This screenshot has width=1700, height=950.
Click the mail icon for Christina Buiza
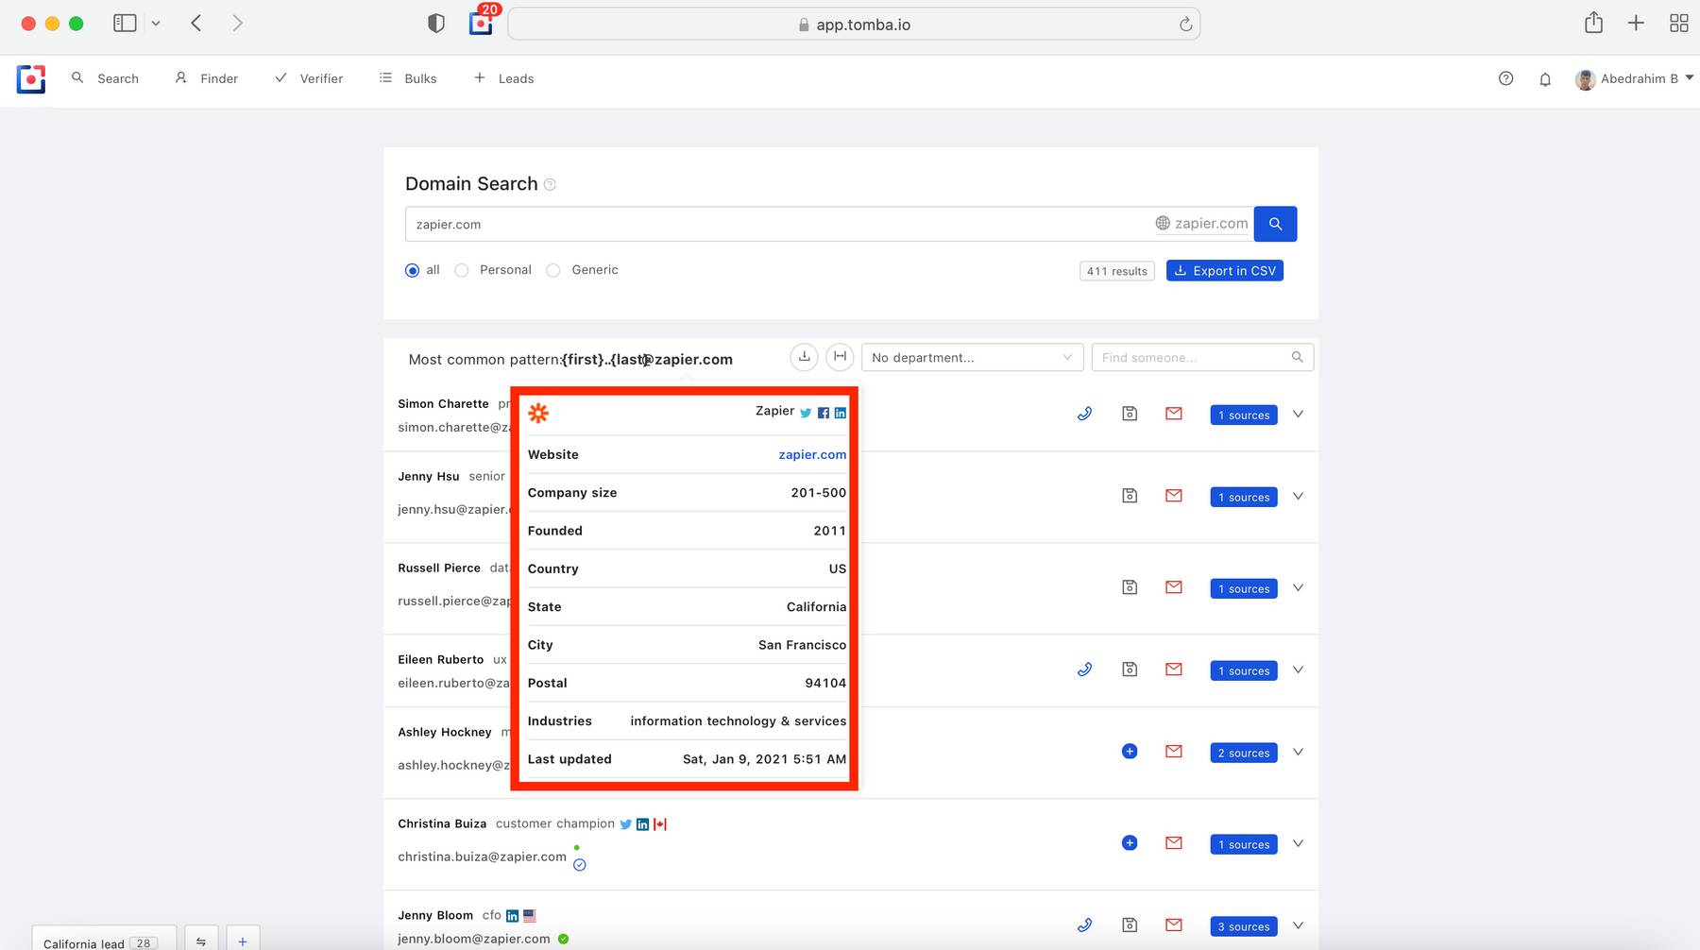(x=1174, y=843)
